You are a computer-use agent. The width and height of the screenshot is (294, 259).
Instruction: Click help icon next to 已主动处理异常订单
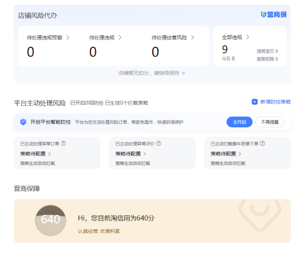[63, 143]
